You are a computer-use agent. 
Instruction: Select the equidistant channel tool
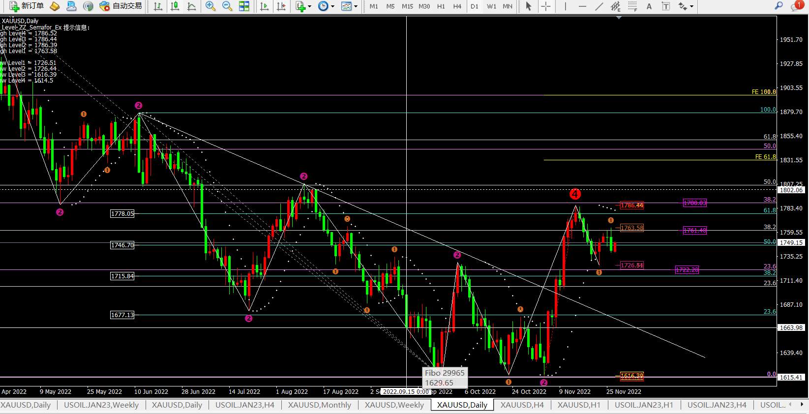tap(616, 6)
